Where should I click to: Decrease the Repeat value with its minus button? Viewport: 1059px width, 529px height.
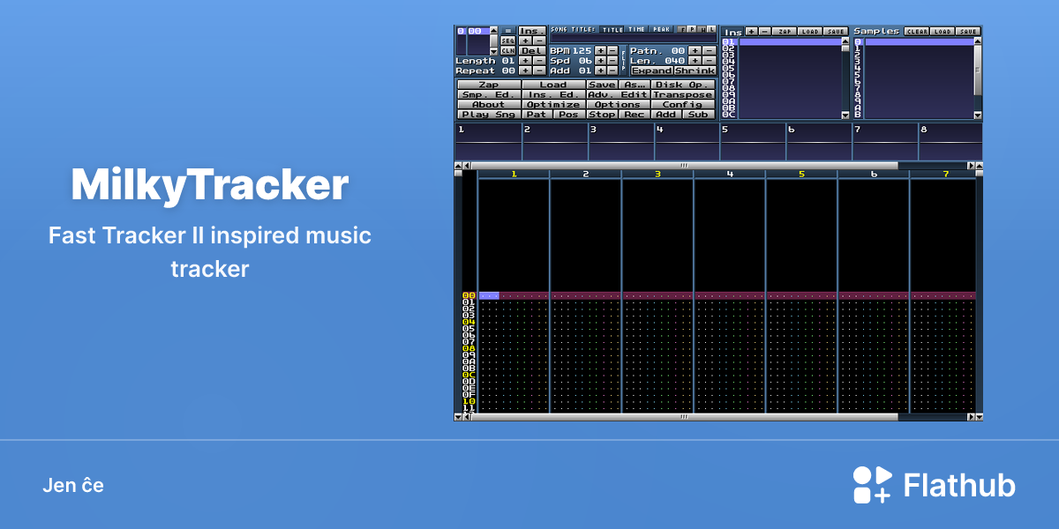[x=539, y=71]
